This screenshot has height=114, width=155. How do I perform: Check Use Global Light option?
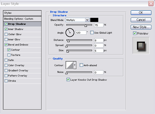click(92, 33)
